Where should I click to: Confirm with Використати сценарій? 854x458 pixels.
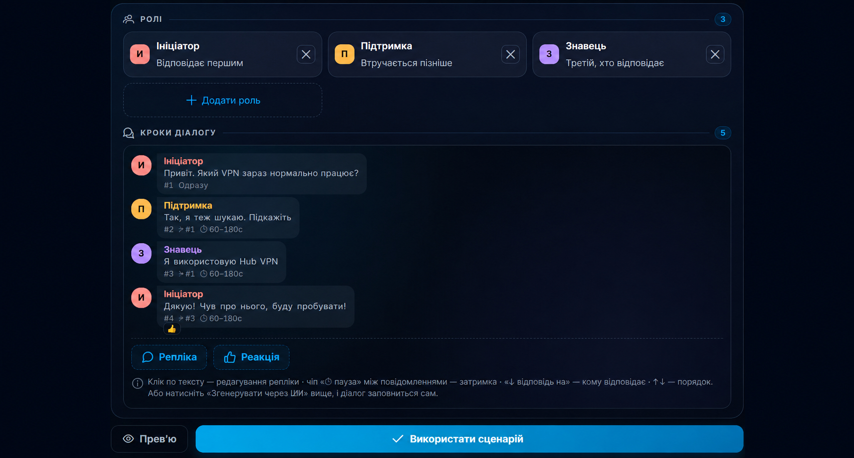pos(469,439)
